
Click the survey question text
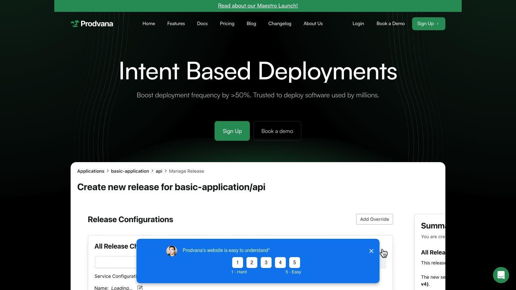click(226, 250)
